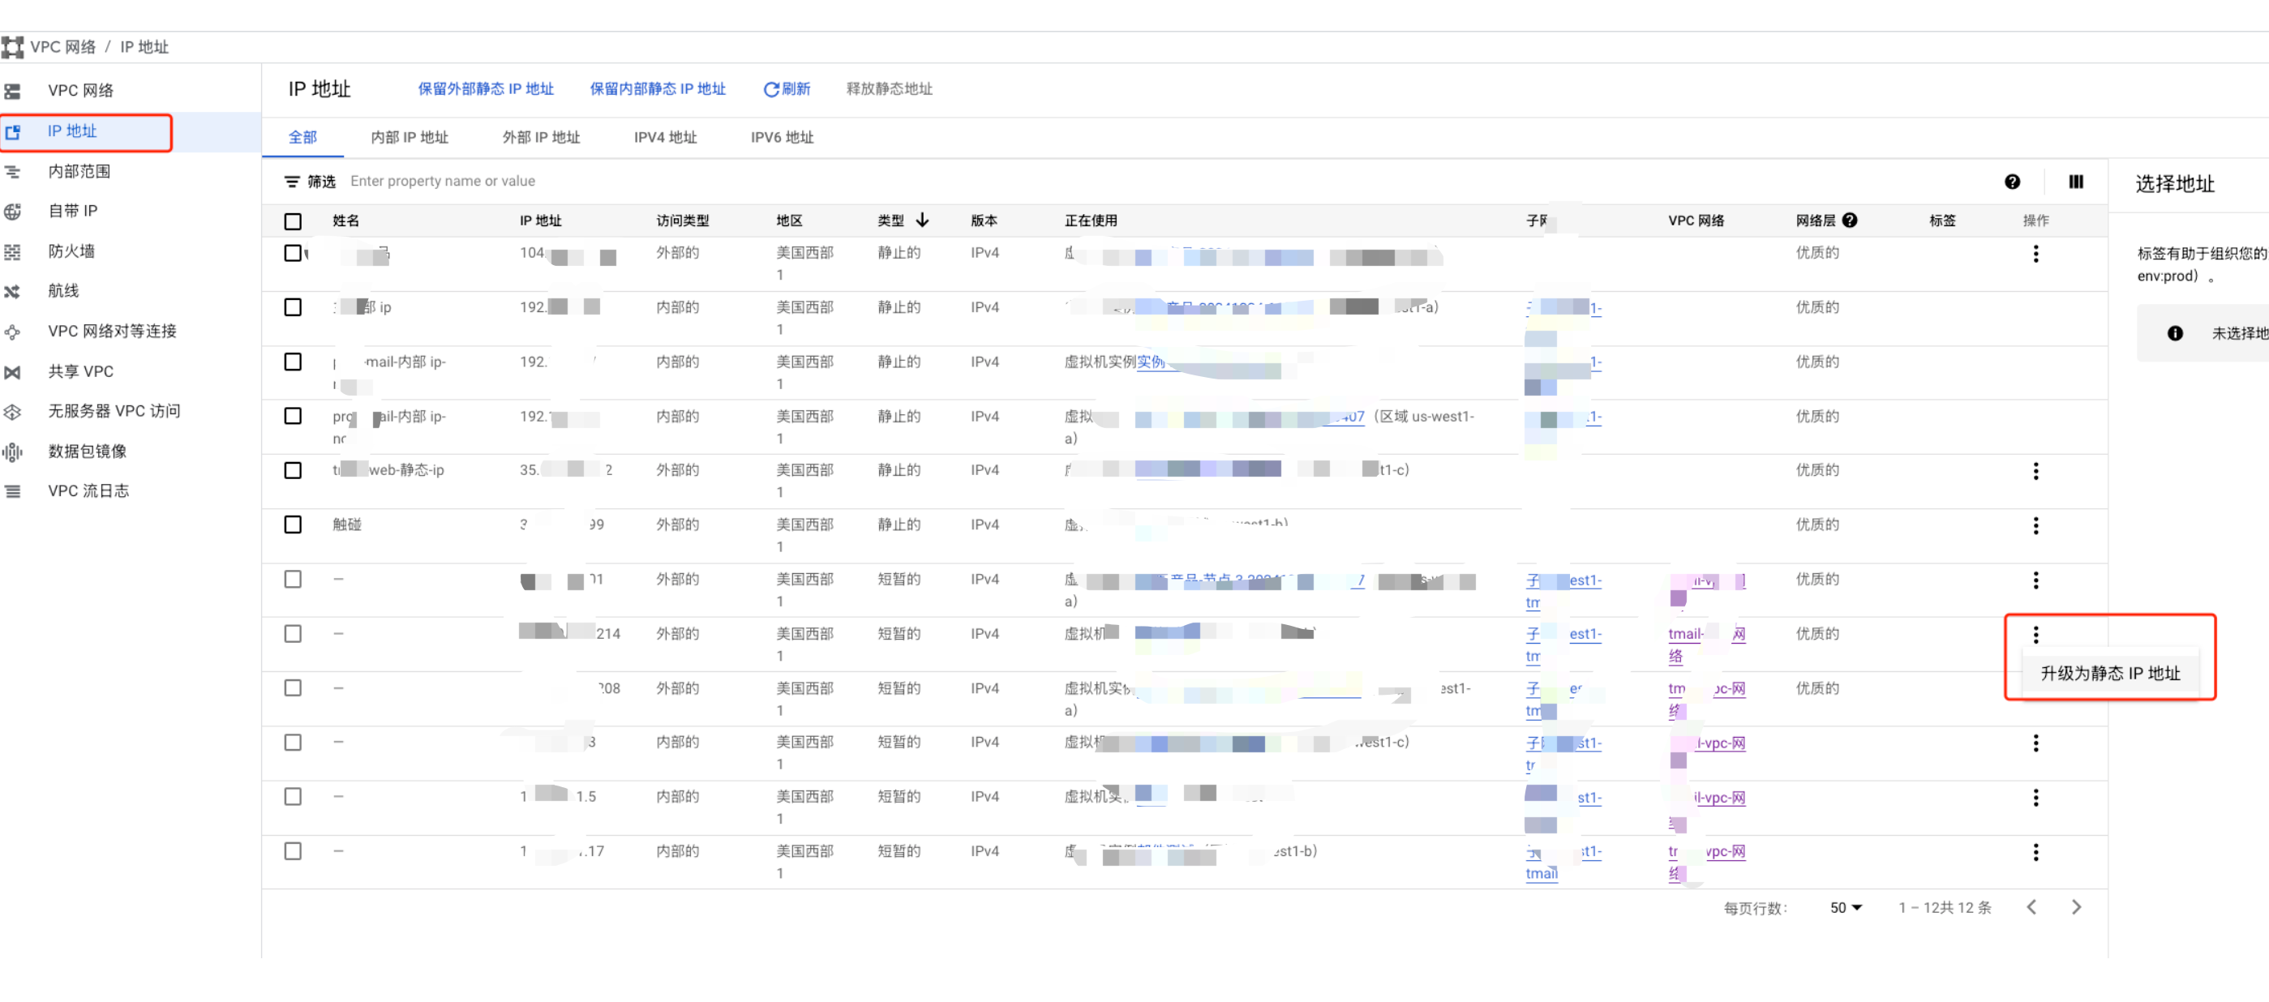
Task: Toggle the select-all header checkbox
Action: 294,221
